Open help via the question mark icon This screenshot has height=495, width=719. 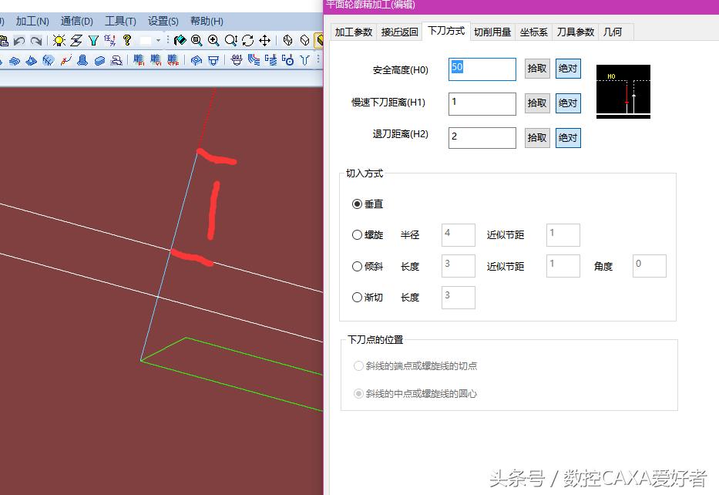(126, 40)
